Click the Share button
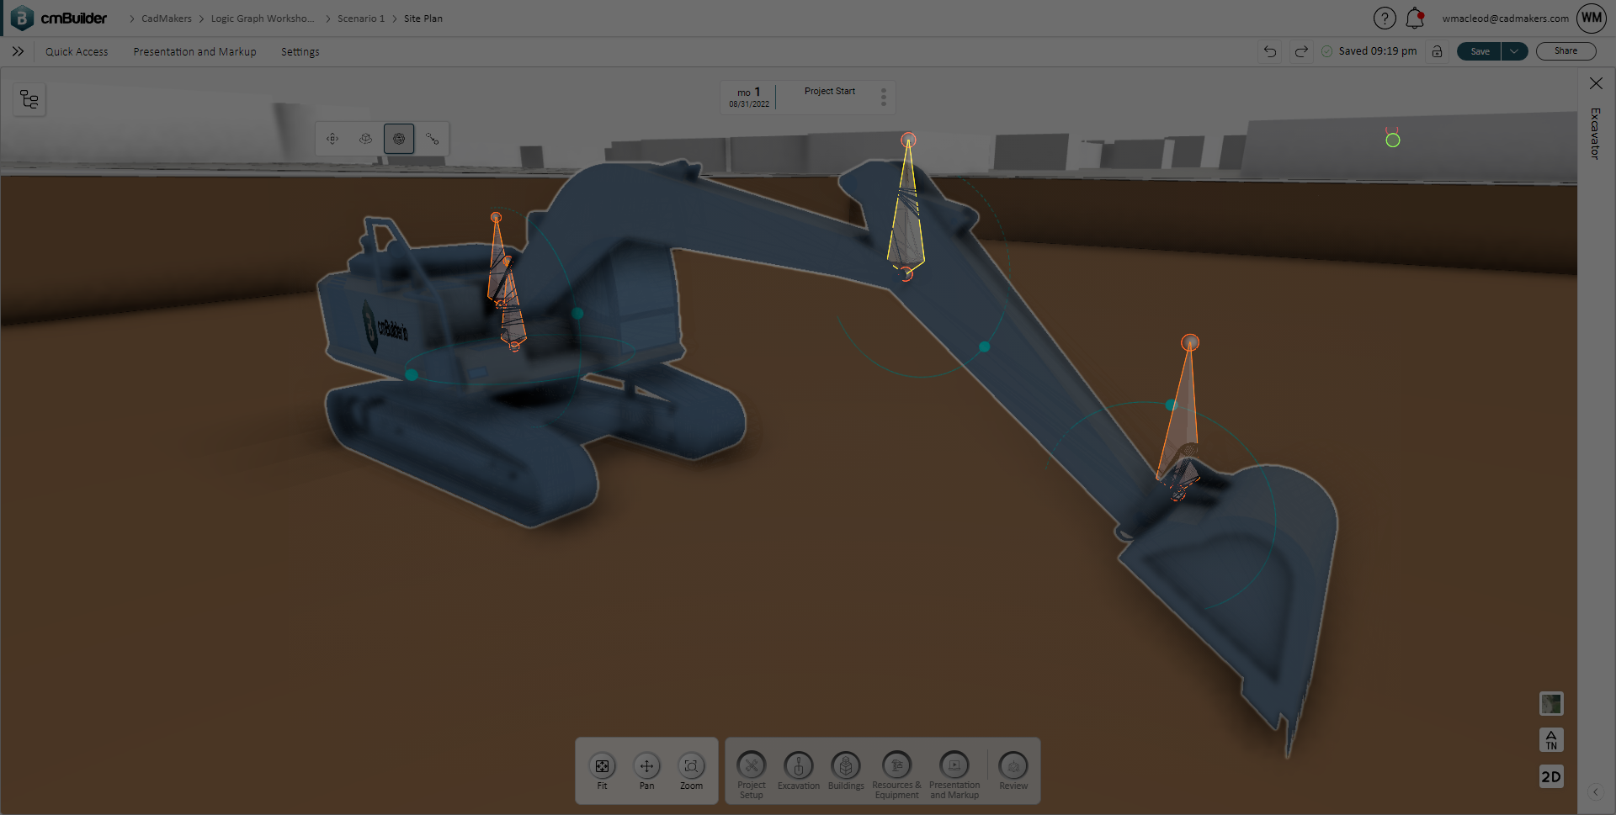The image size is (1616, 815). pos(1565,51)
